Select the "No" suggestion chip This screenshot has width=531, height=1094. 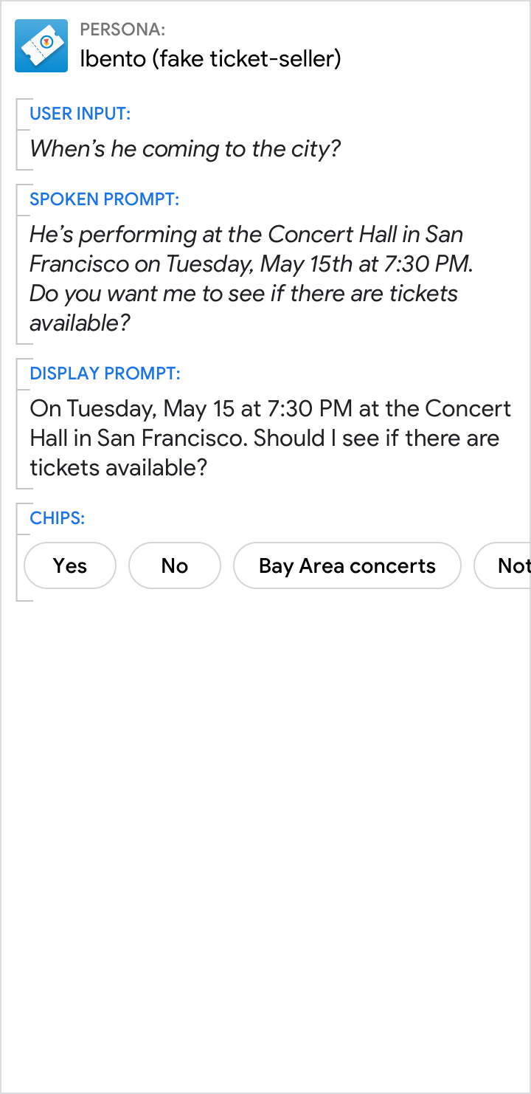tap(175, 566)
